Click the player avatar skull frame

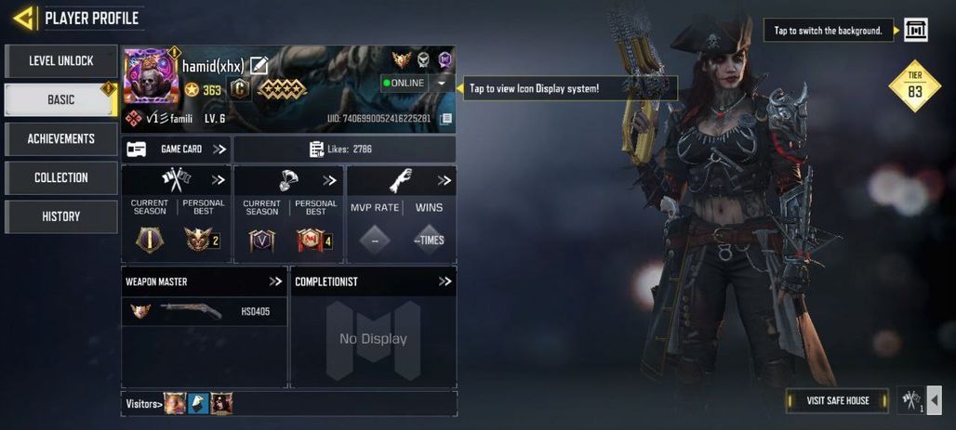pyautogui.click(x=152, y=77)
